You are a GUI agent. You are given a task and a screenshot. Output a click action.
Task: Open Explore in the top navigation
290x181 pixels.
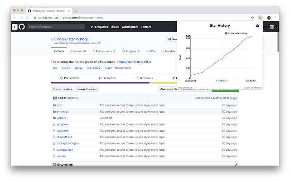146,27
